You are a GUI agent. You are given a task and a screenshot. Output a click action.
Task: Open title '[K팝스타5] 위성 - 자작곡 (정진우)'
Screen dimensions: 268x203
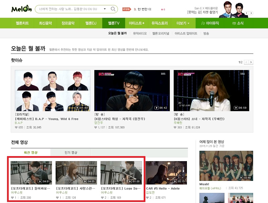pos(120,119)
